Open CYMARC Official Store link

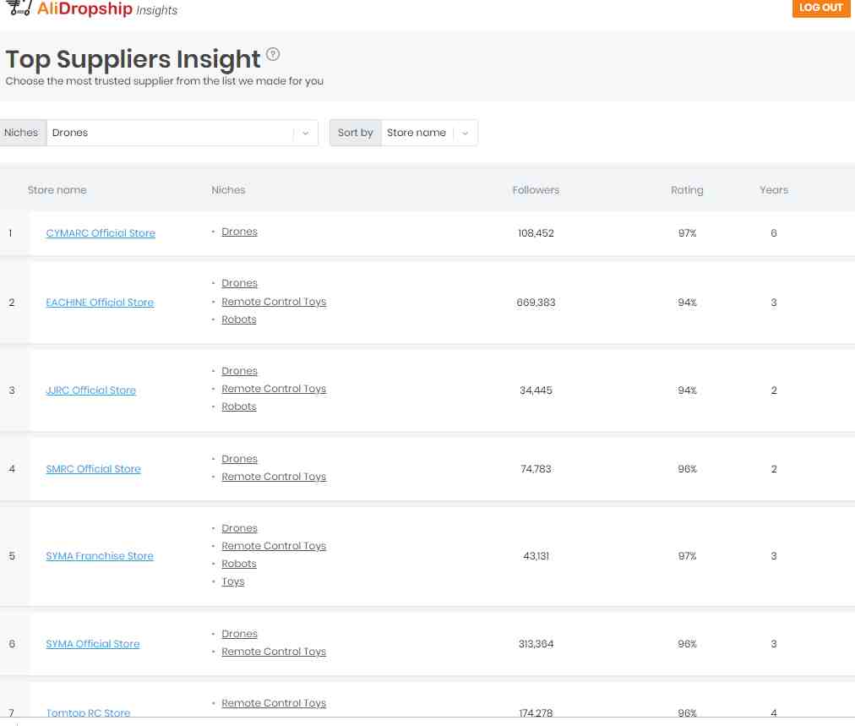point(101,233)
